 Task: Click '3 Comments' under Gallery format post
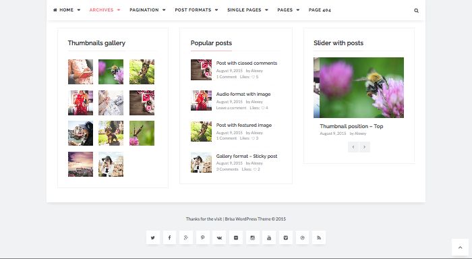pos(227,169)
